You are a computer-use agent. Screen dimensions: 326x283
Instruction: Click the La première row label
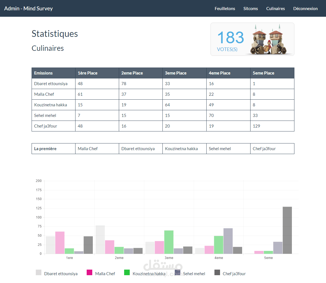(45, 148)
